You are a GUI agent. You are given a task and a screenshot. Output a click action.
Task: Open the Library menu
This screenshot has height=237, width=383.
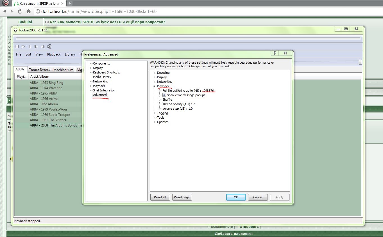70,54
